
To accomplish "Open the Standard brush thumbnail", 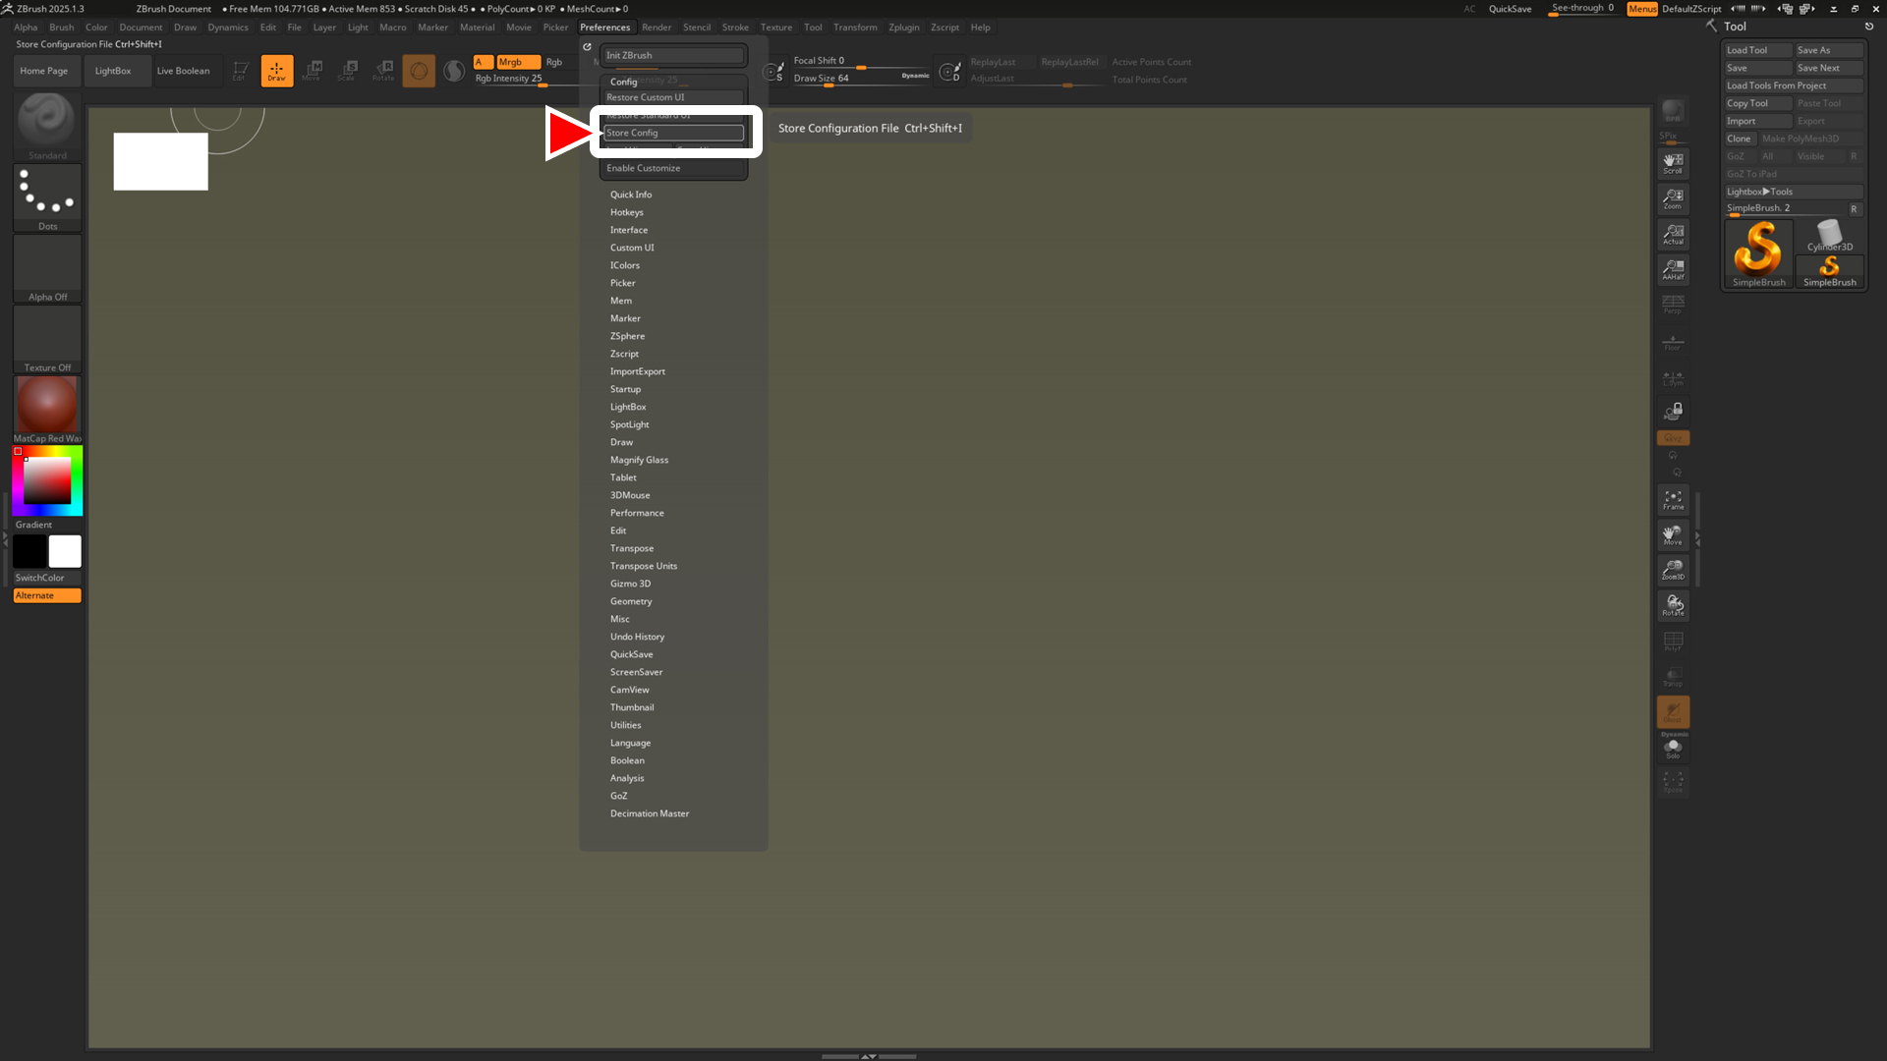I will pos(47,127).
